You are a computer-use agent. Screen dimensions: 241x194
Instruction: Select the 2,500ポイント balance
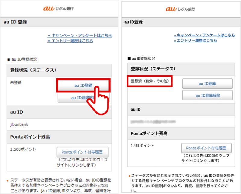click(23, 149)
